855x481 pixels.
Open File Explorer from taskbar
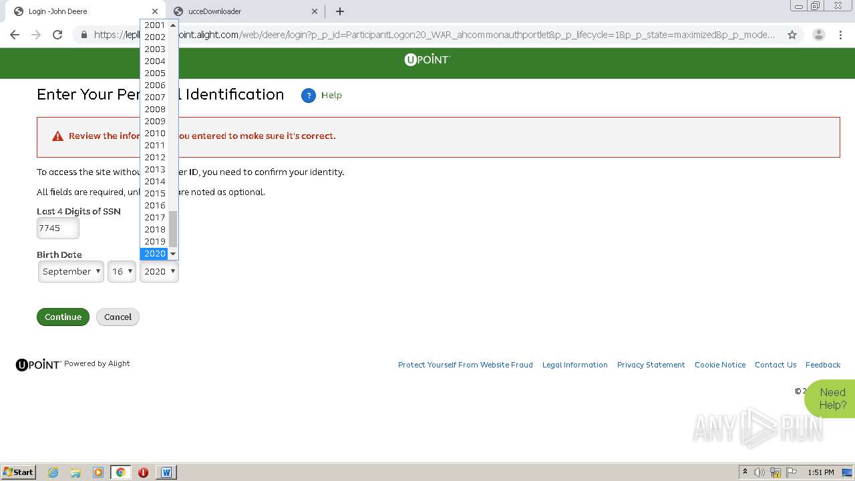75,472
